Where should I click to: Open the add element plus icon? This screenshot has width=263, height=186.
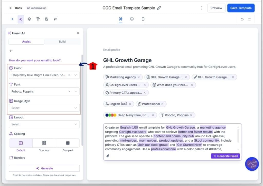[12, 19]
